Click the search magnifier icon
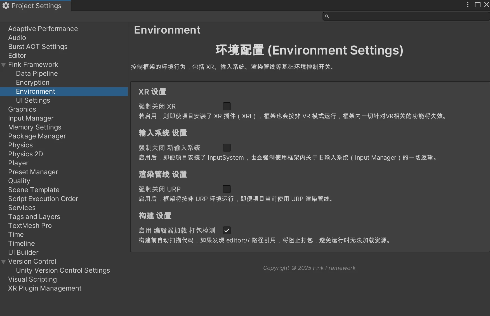490x316 pixels. click(327, 16)
